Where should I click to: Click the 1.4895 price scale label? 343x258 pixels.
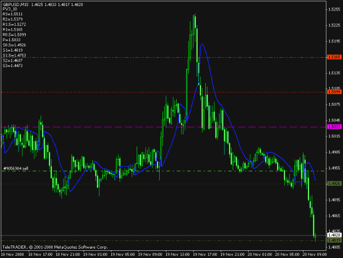click(x=334, y=200)
